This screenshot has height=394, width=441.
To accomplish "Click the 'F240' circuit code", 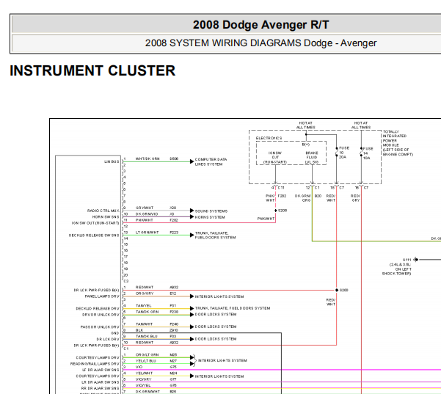I will 174,324.
